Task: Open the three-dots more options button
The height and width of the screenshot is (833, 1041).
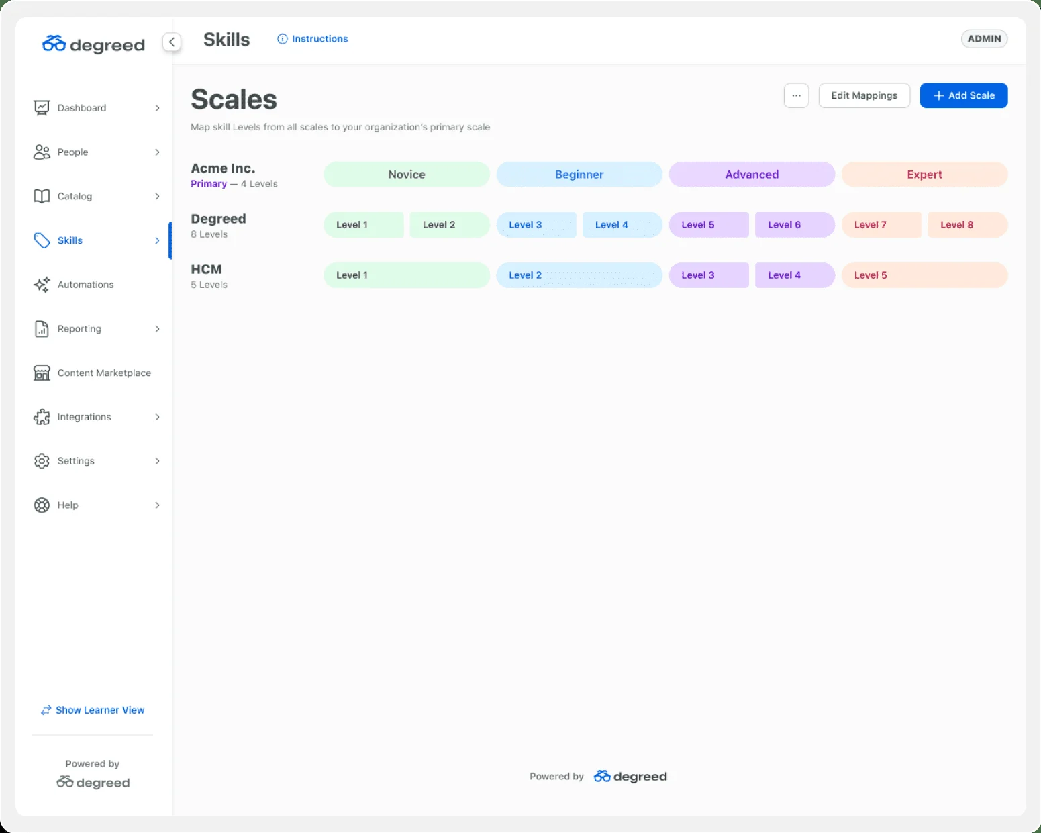Action: pyautogui.click(x=796, y=95)
